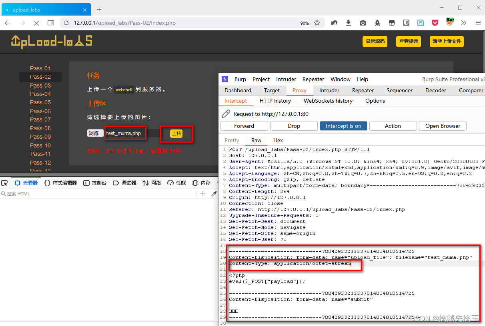Screen dimensions: 485x326
Task: Click the 查看提示 button
Action: pyautogui.click(x=409, y=41)
